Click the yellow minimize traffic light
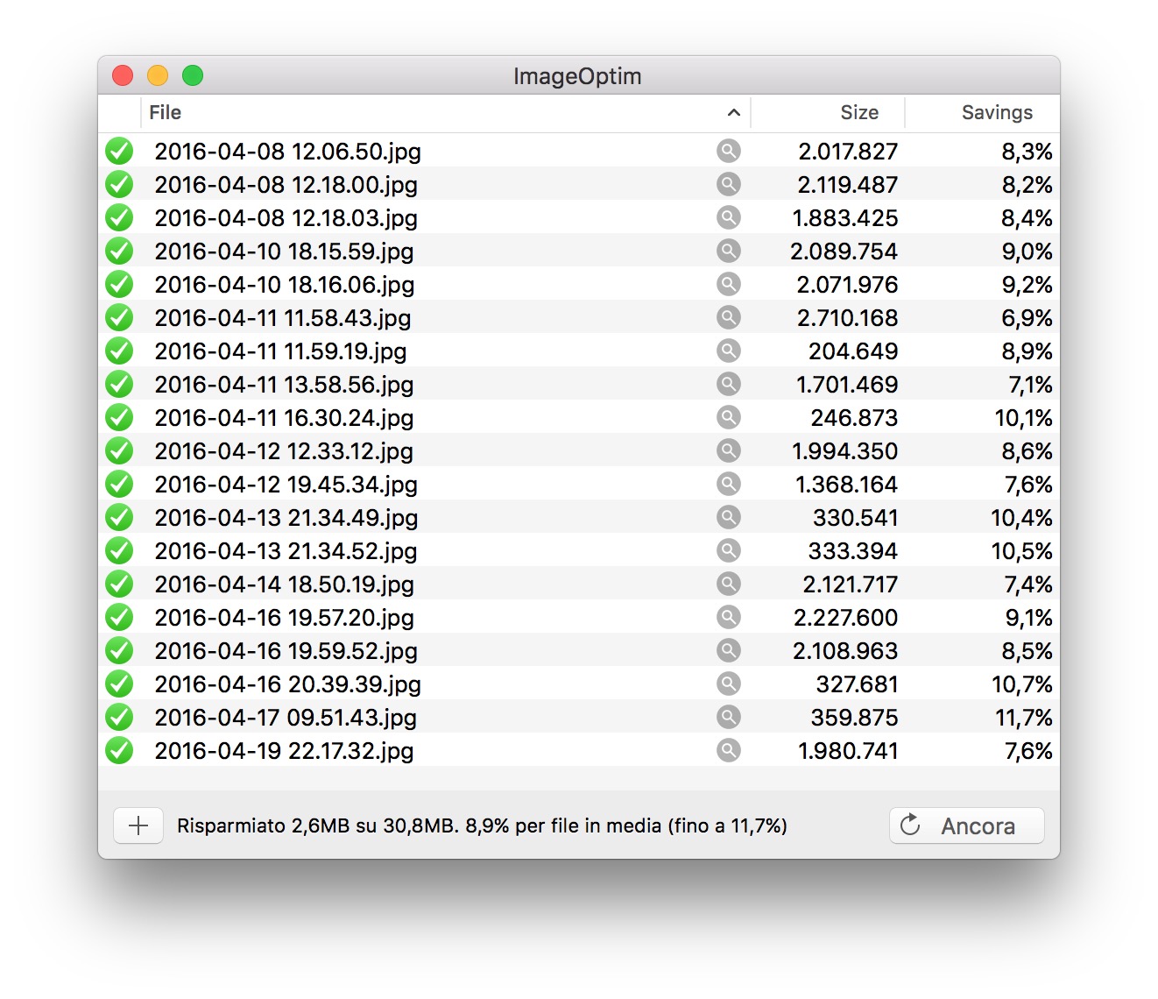 158,75
